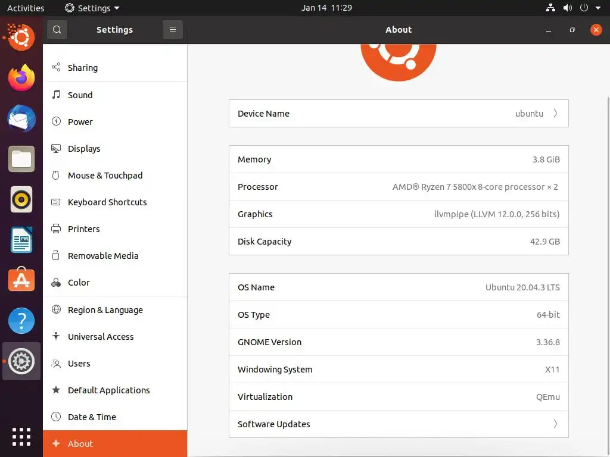The width and height of the screenshot is (610, 457).
Task: Click the Memory value 3.8 GiB
Action: pos(546,159)
